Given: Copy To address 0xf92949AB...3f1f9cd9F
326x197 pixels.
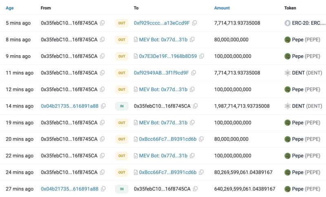Looking at the screenshot, I should tap(194, 73).
